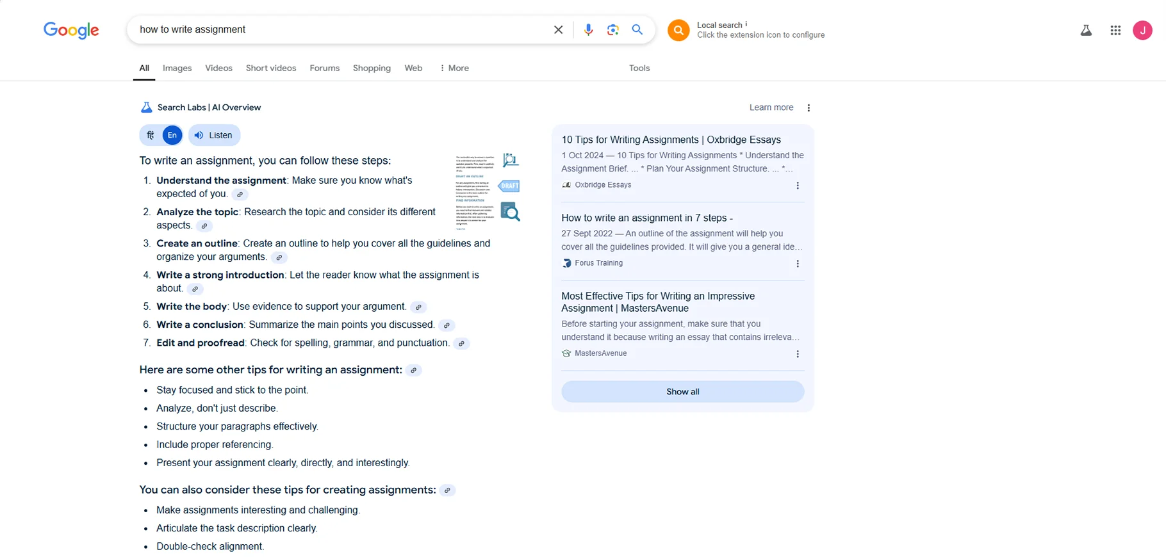Open the assignment steps illustration thumbnail
Image resolution: width=1166 pixels, height=557 pixels.
click(488, 191)
